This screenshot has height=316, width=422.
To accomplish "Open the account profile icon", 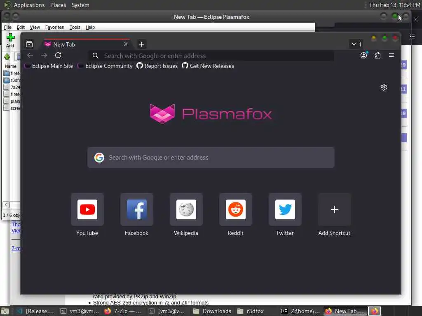I will click(363, 56).
